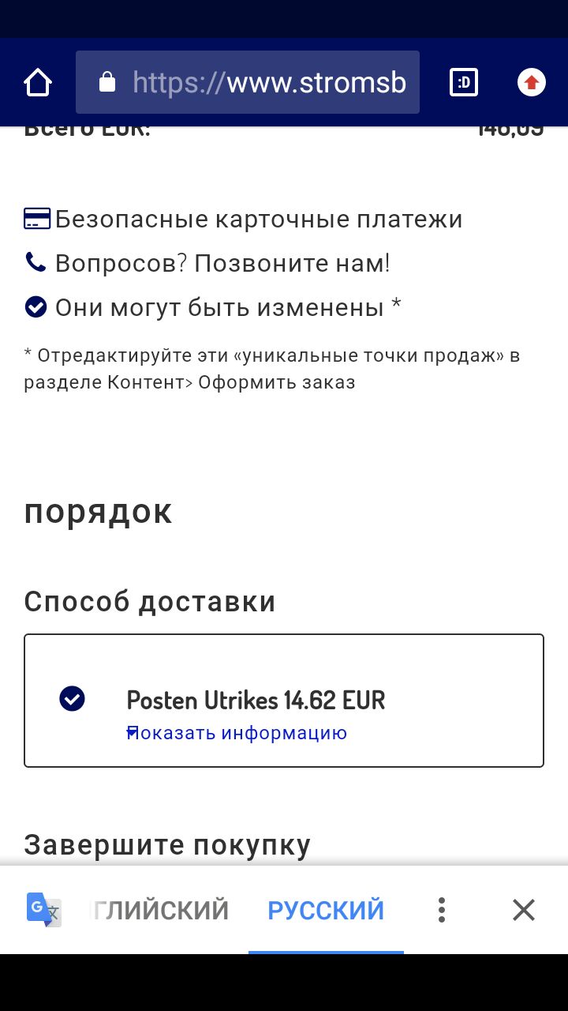Tap the red update arrow icon
This screenshot has width=568, height=1011.
point(531,82)
